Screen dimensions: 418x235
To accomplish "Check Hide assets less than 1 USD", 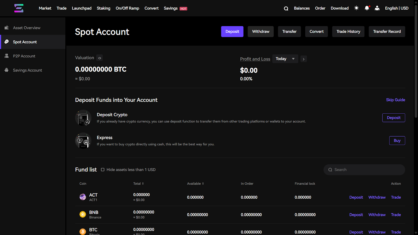I will (x=103, y=170).
